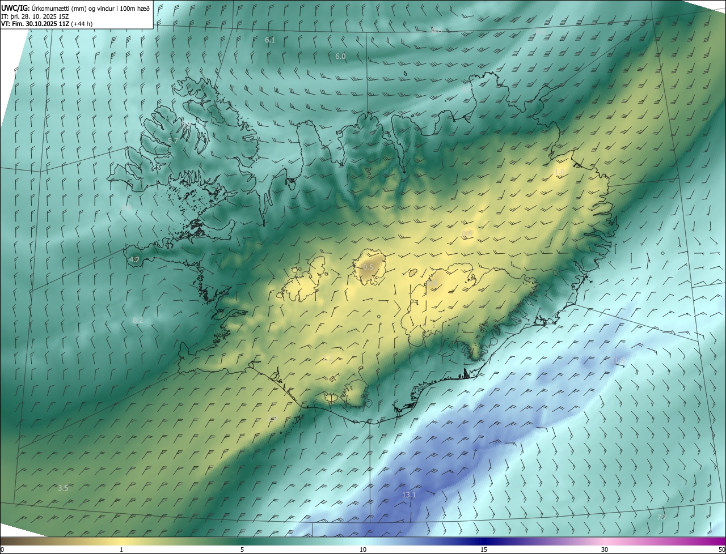Click the 15 tick label on the color scale
Image resolution: width=726 pixels, height=554 pixels.
(x=484, y=549)
